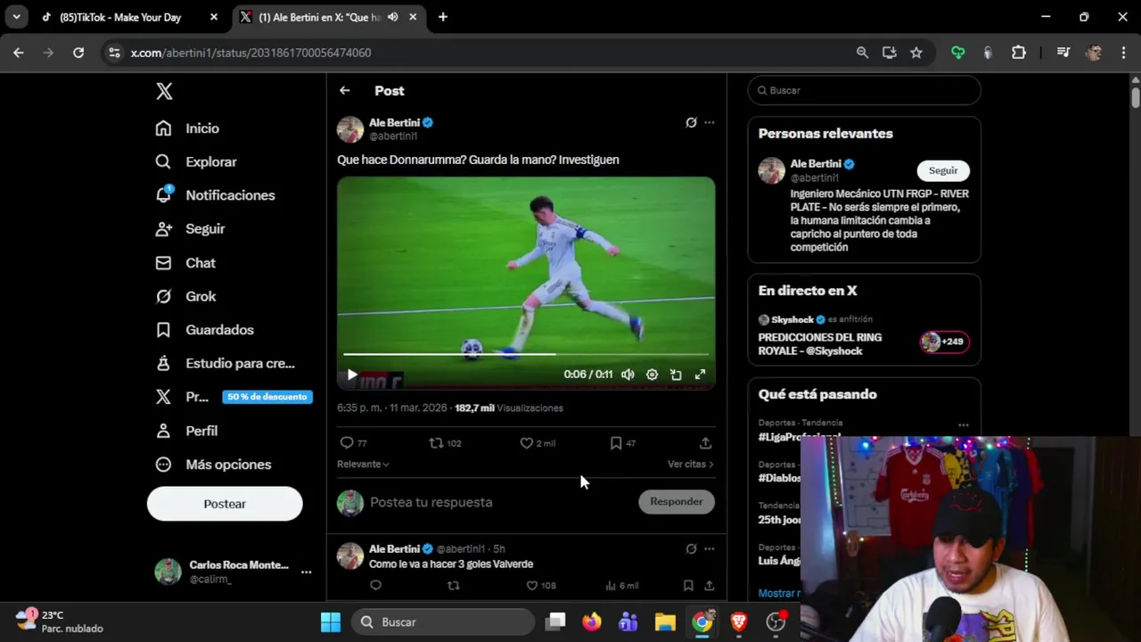The height and width of the screenshot is (642, 1141).
Task: Click the X search box Buscar
Action: point(865,90)
